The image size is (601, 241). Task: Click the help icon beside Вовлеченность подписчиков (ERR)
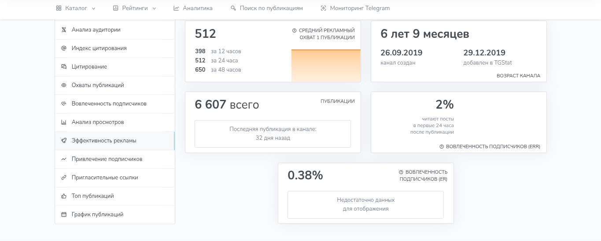442,147
